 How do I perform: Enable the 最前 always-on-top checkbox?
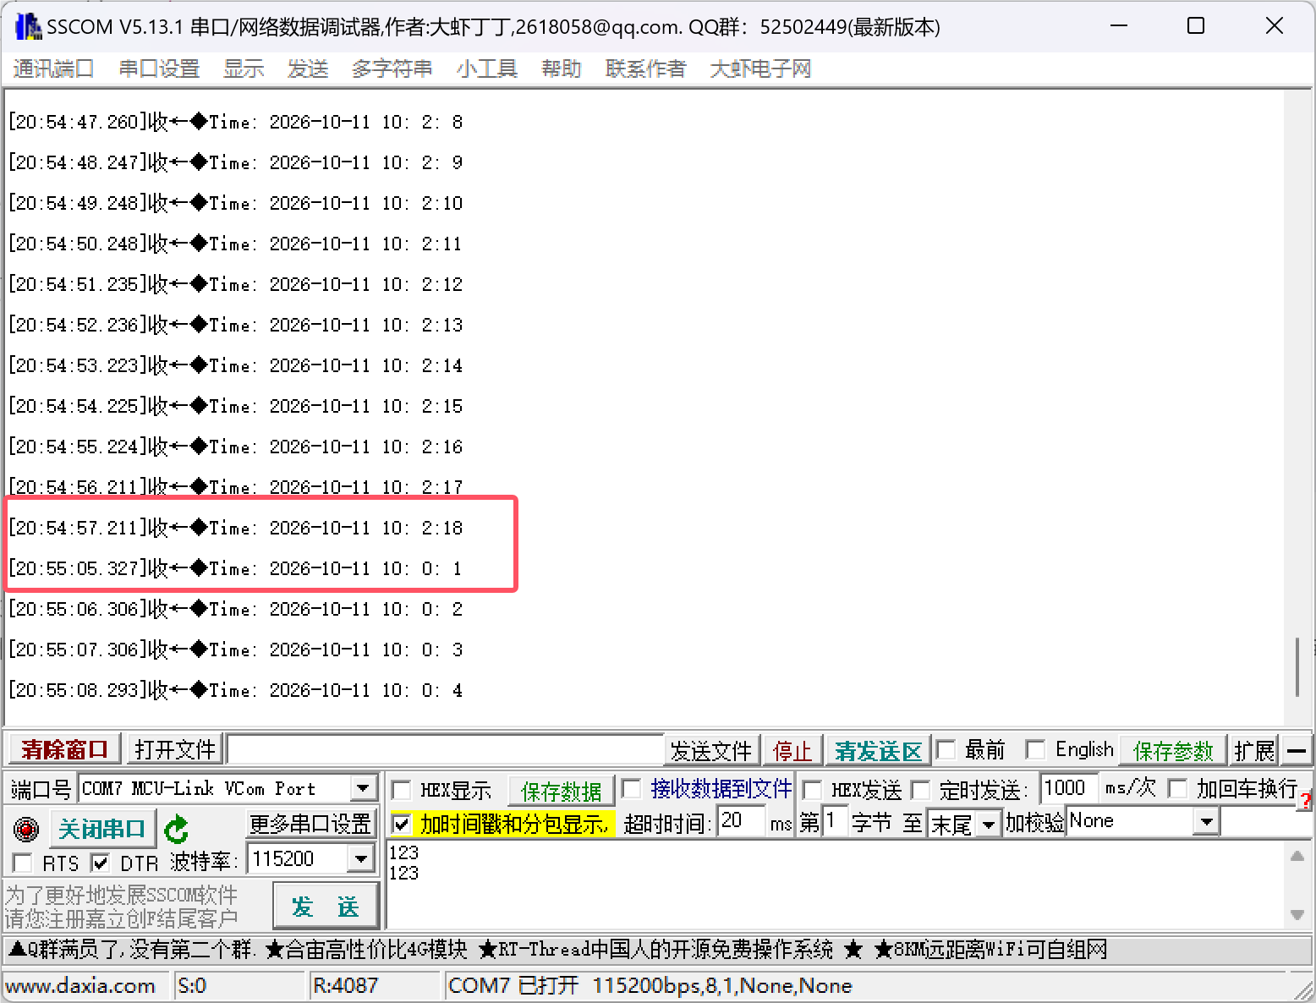(x=946, y=749)
